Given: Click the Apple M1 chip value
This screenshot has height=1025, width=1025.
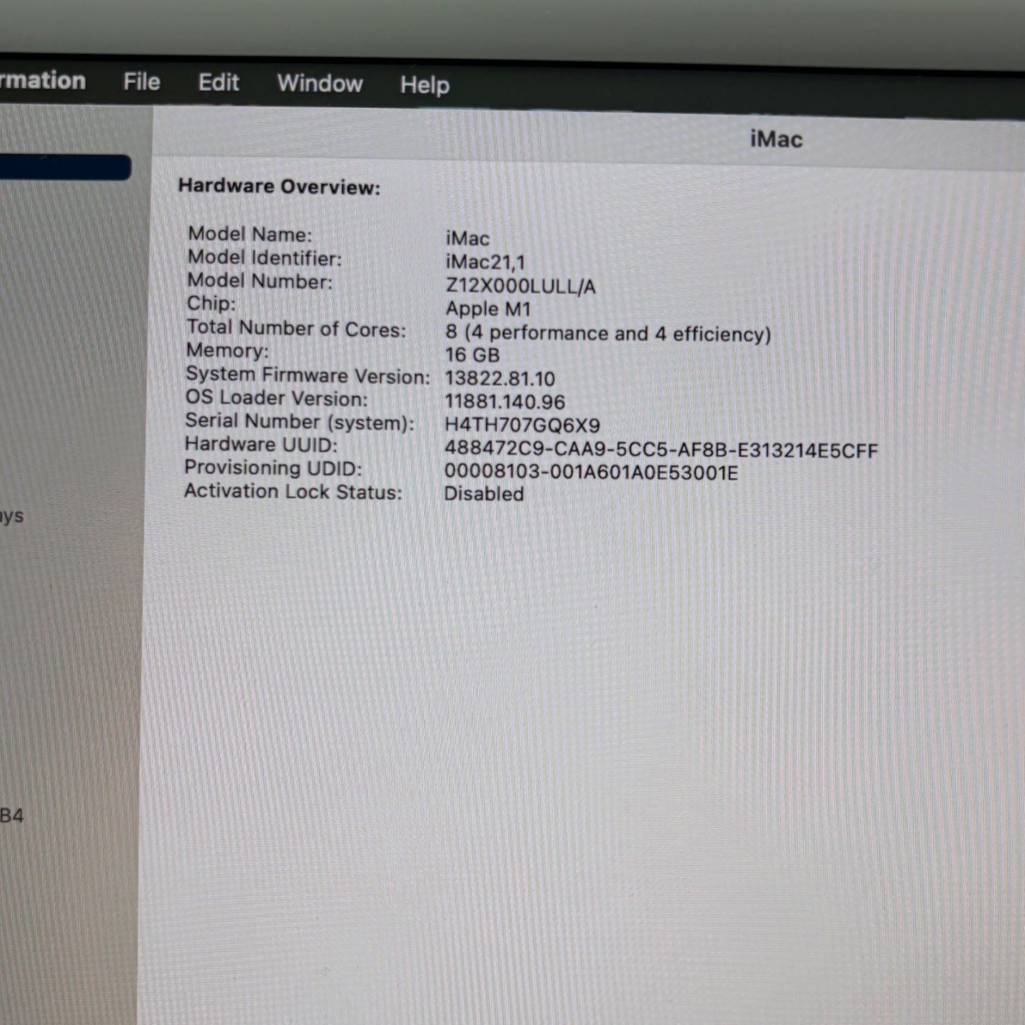Looking at the screenshot, I should [488, 309].
